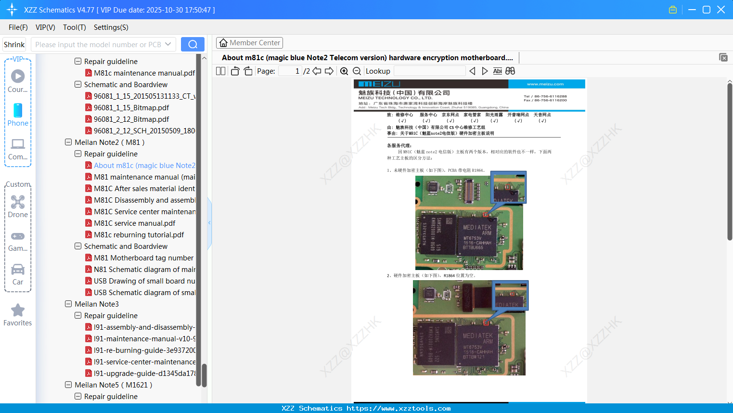Select the Car schematics category
The image size is (733, 413).
pos(18,270)
